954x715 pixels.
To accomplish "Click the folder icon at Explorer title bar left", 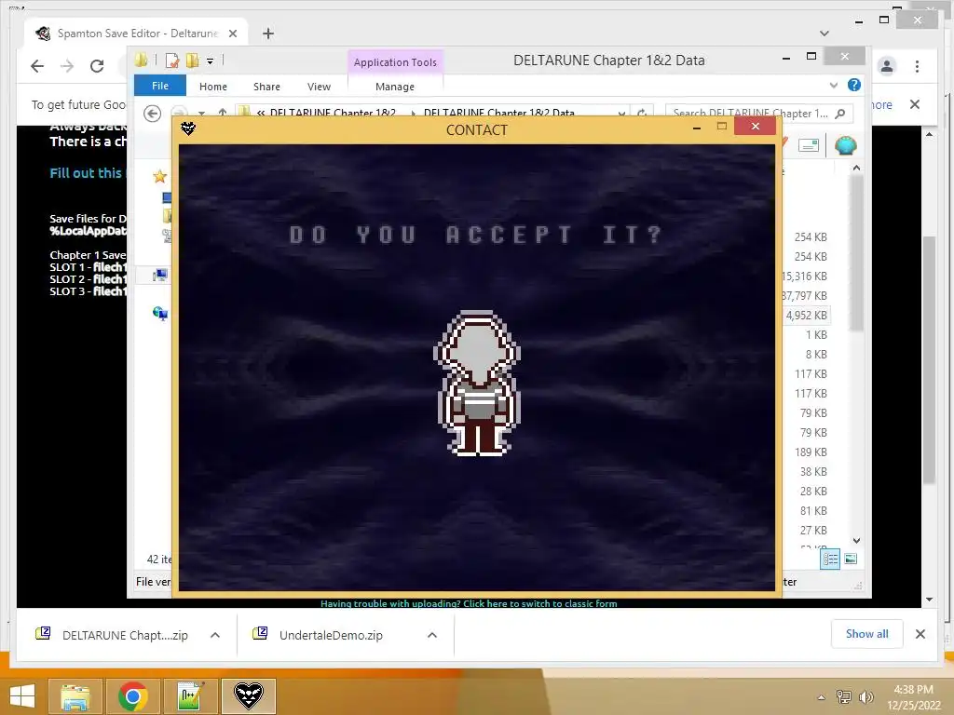I will pos(142,60).
